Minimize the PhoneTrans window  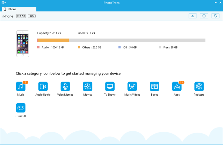tap(216, 3)
